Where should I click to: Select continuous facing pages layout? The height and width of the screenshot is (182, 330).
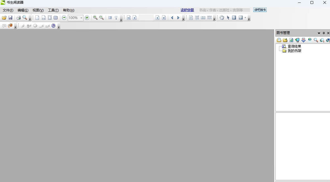point(209,18)
